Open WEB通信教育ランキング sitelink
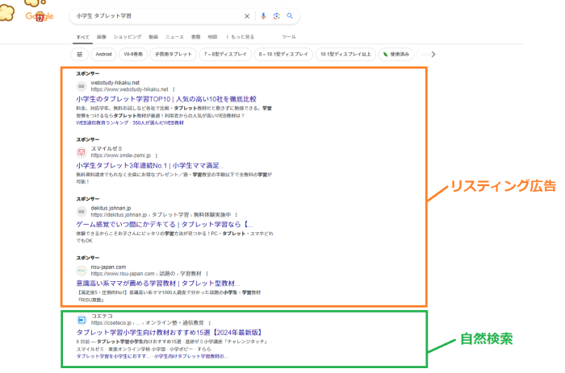 coord(102,123)
